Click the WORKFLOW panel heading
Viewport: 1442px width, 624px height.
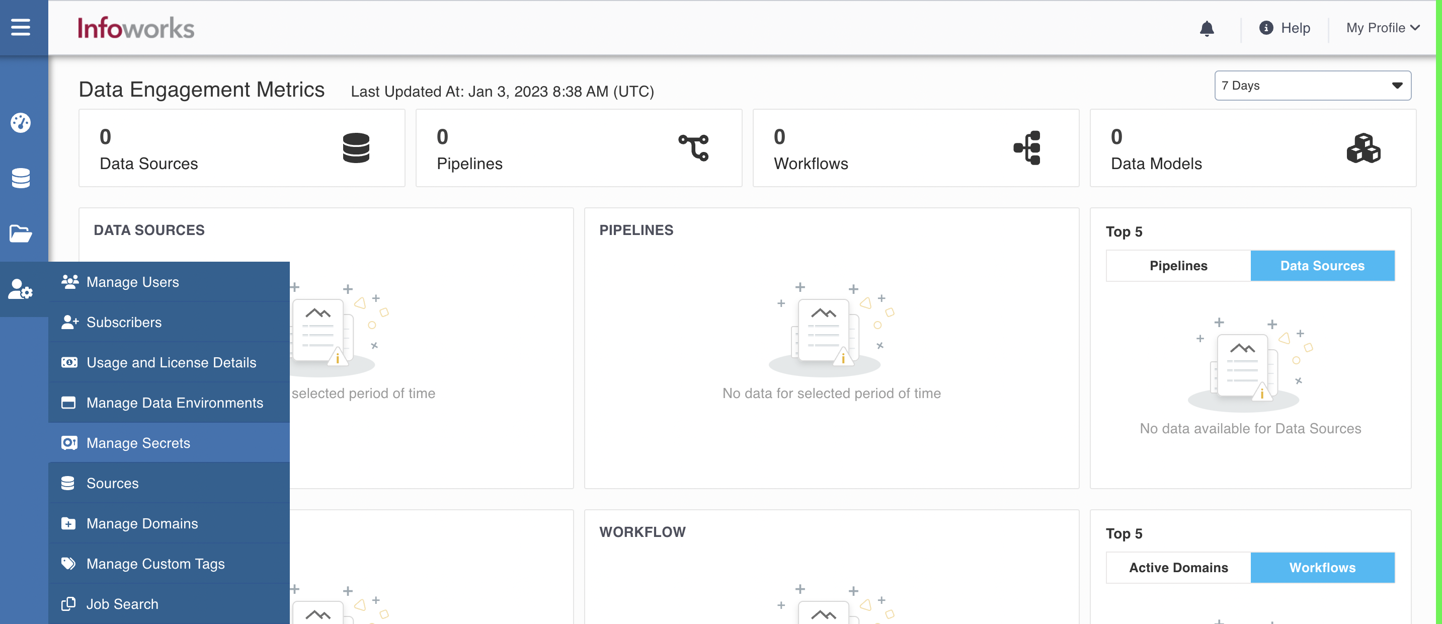point(642,532)
